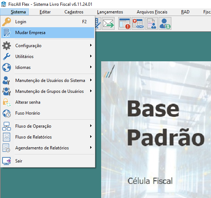Click the Utilitários wrench icon
The width and height of the screenshot is (211, 198).
tap(7, 57)
